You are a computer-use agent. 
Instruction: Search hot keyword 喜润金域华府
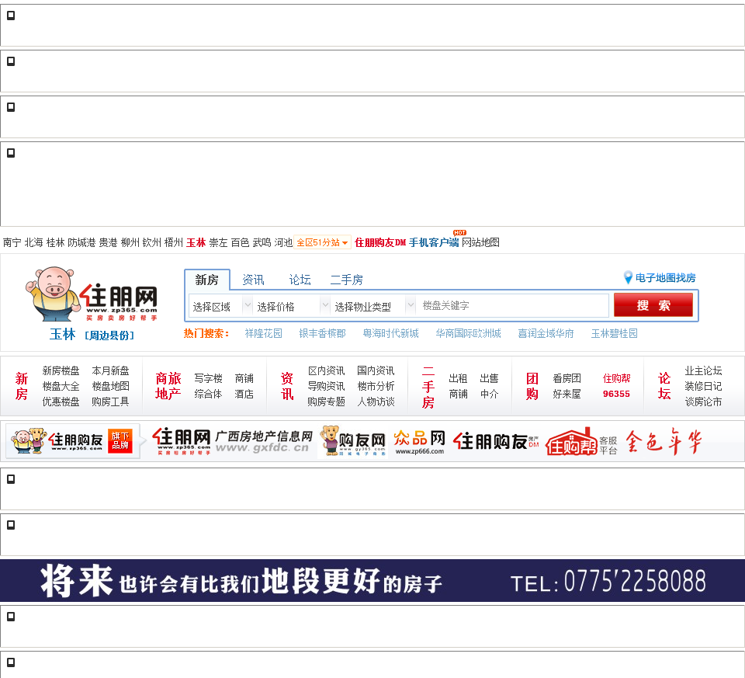click(x=546, y=333)
